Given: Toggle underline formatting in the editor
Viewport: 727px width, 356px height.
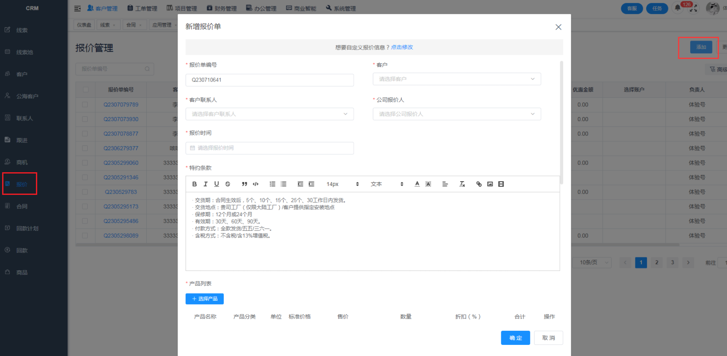Looking at the screenshot, I should pos(217,184).
